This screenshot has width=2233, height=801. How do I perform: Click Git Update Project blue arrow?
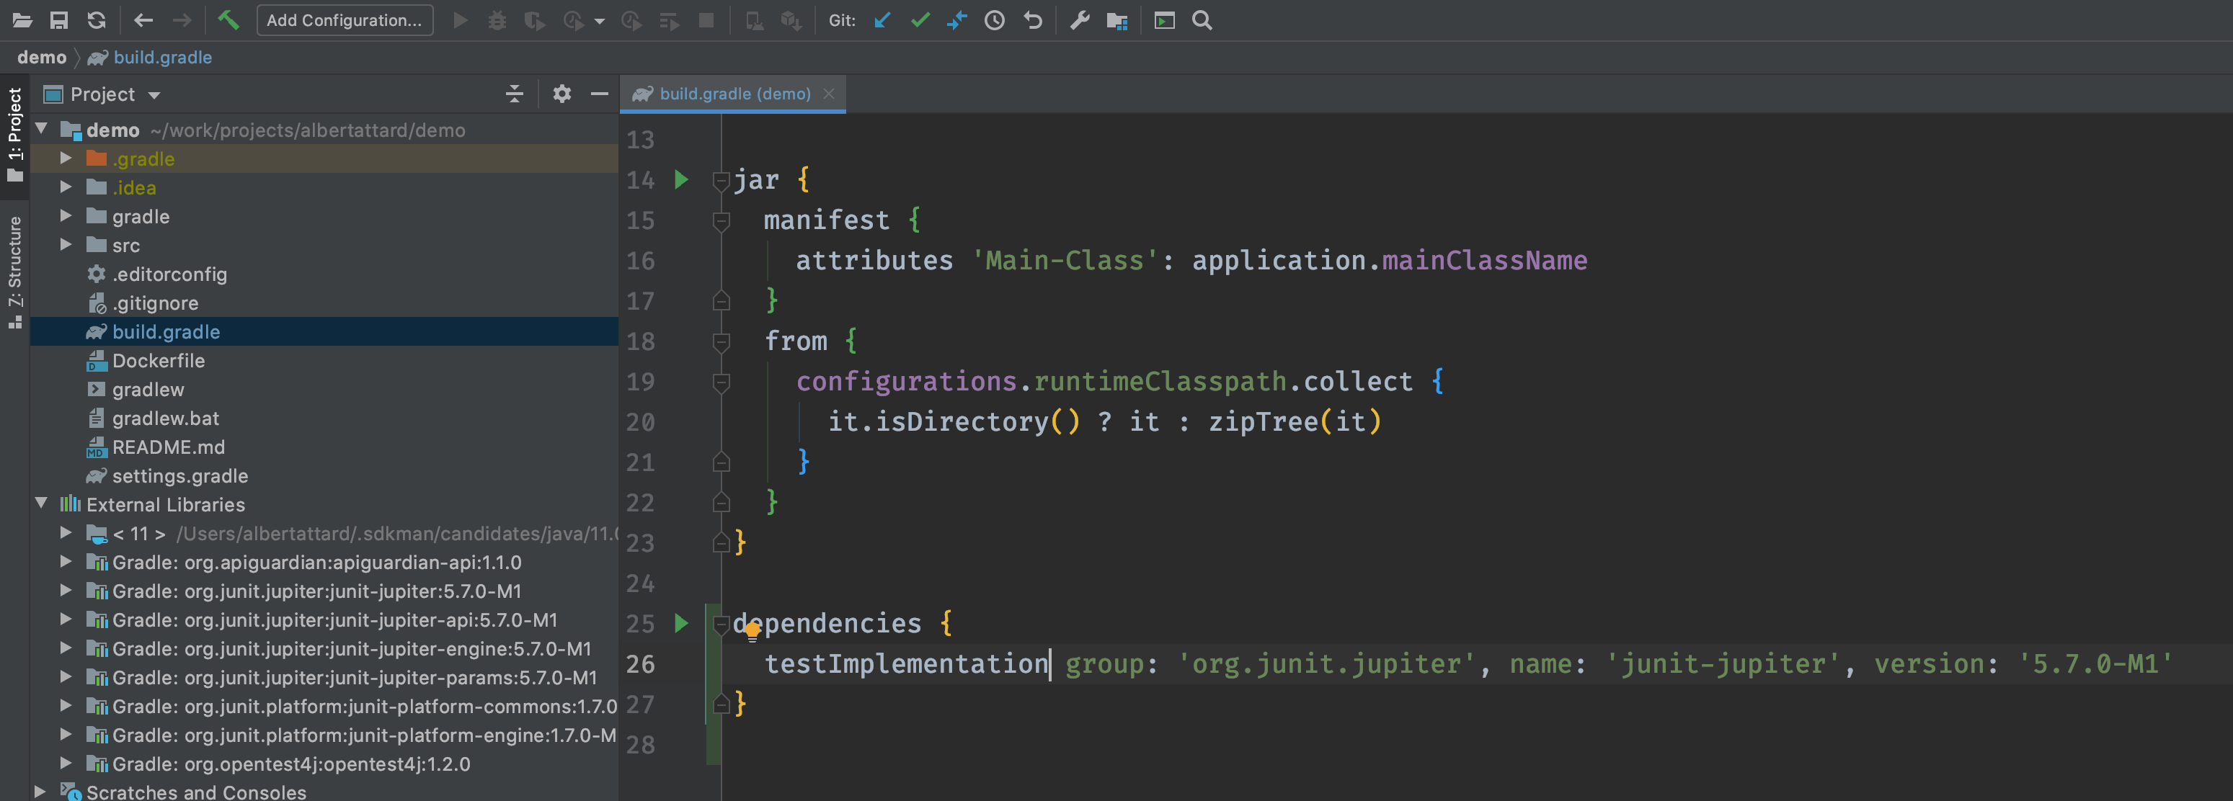882,20
